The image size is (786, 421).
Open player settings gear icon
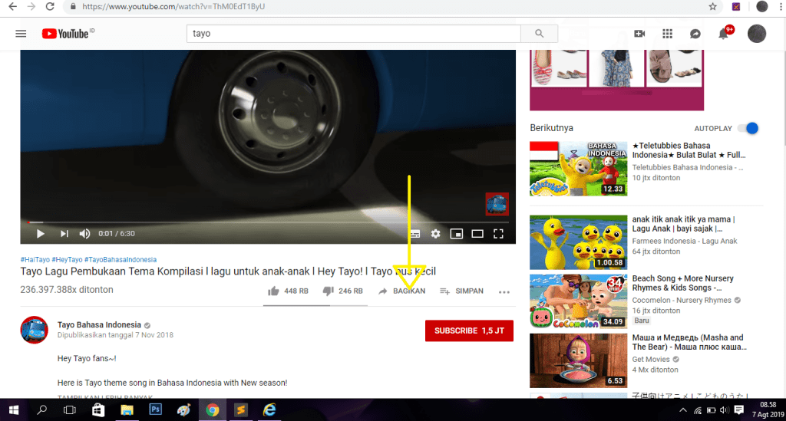tap(435, 234)
